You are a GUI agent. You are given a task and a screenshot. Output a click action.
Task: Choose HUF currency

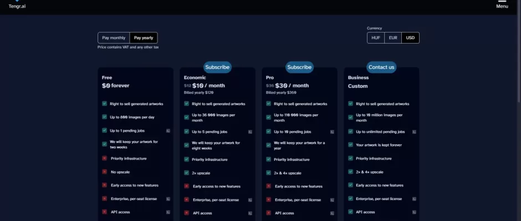pos(376,38)
